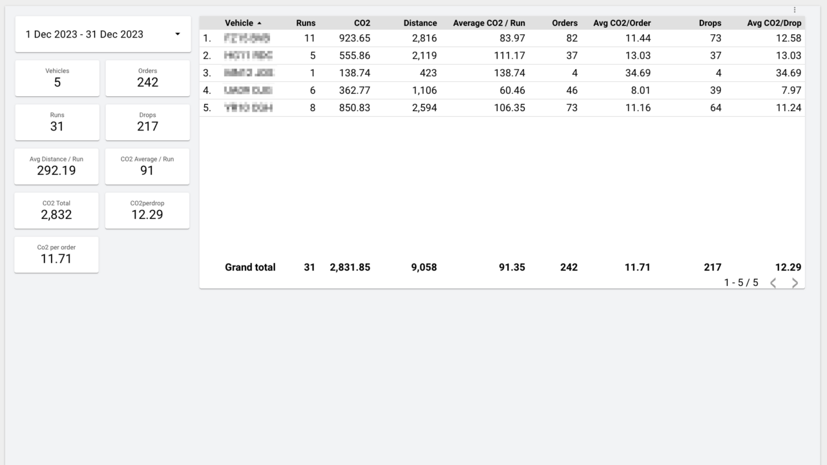
Task: Click orders value 46 in row 4
Action: pyautogui.click(x=572, y=90)
